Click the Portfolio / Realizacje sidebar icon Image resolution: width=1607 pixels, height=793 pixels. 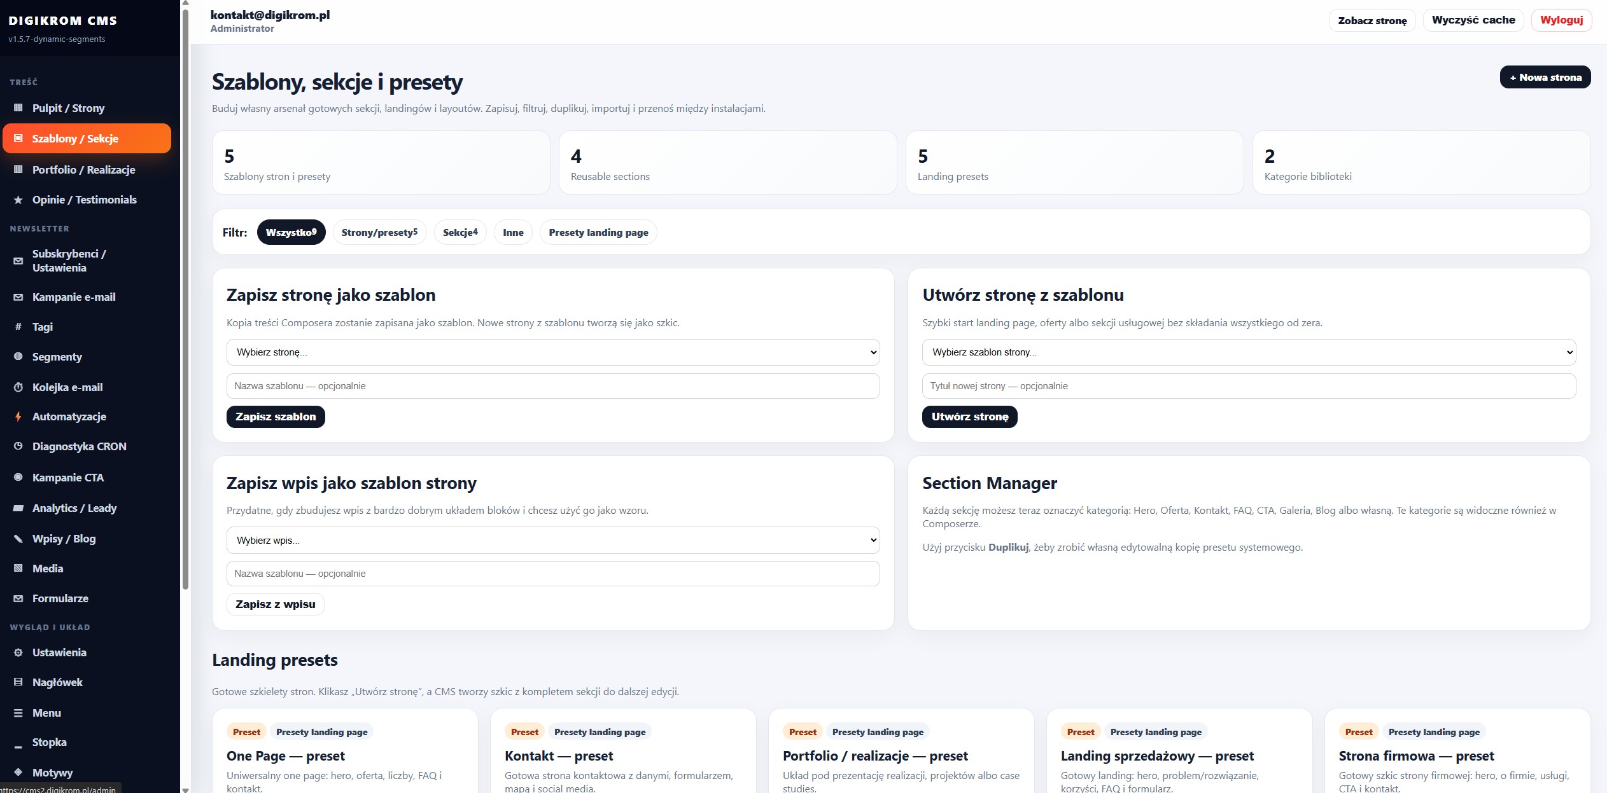click(18, 170)
